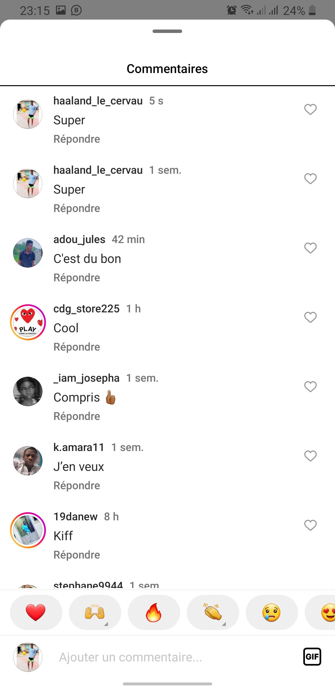Tap heart on k.amara11's "J'en veux" comment
The height and width of the screenshot is (690, 335).
tap(310, 456)
